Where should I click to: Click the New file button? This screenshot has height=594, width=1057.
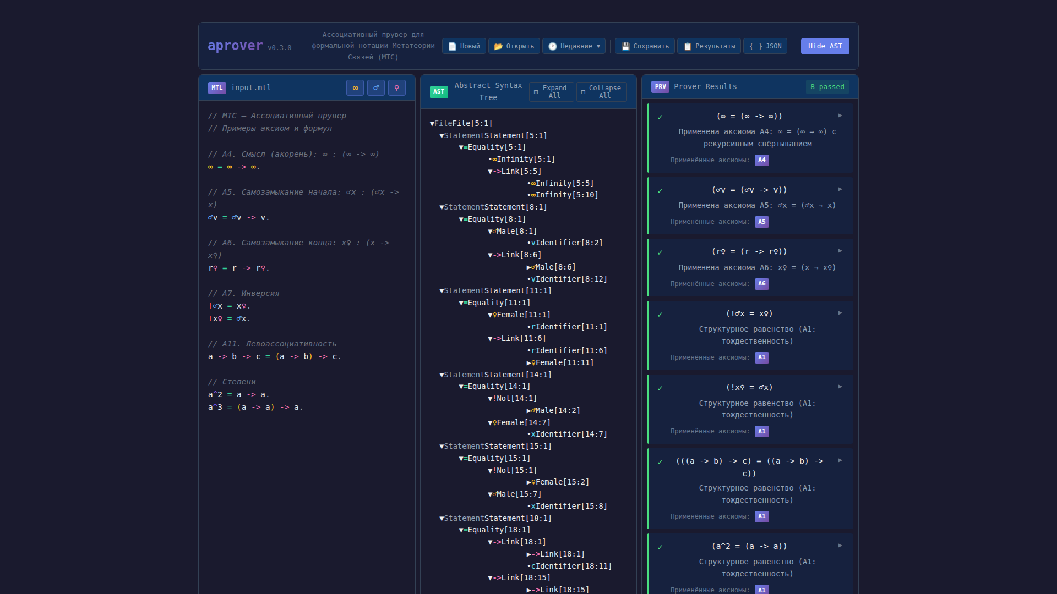464,46
